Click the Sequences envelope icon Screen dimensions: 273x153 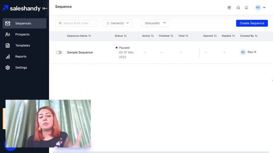[x=8, y=23]
